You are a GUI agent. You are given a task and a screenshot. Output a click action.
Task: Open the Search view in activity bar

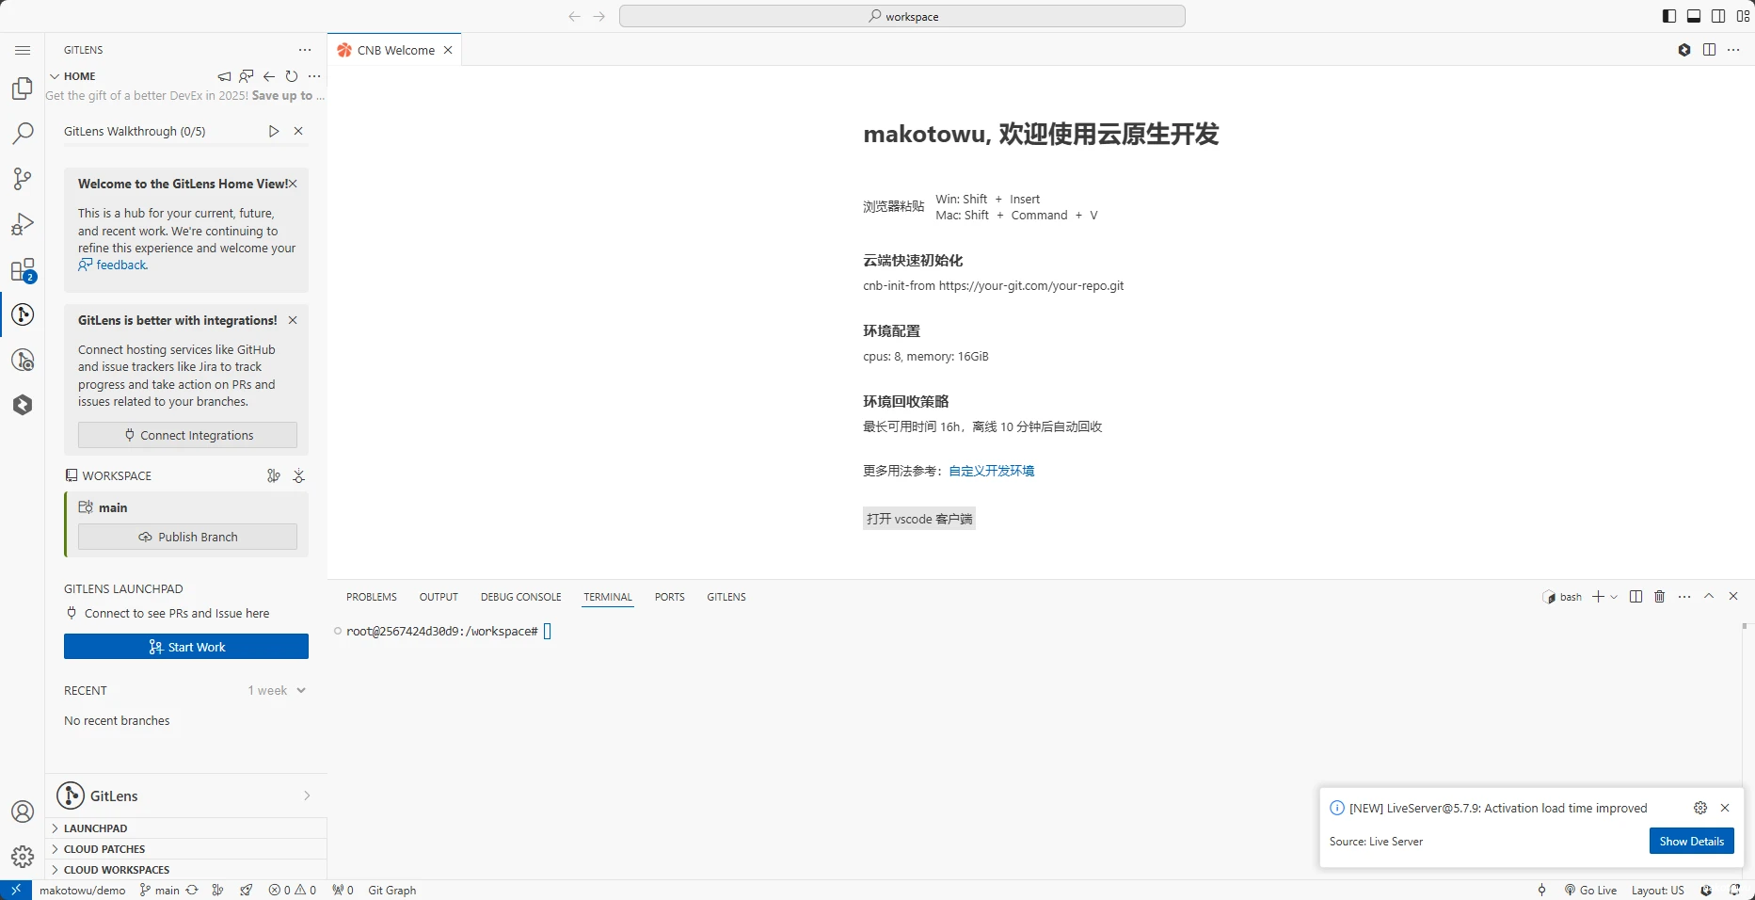pyautogui.click(x=23, y=133)
